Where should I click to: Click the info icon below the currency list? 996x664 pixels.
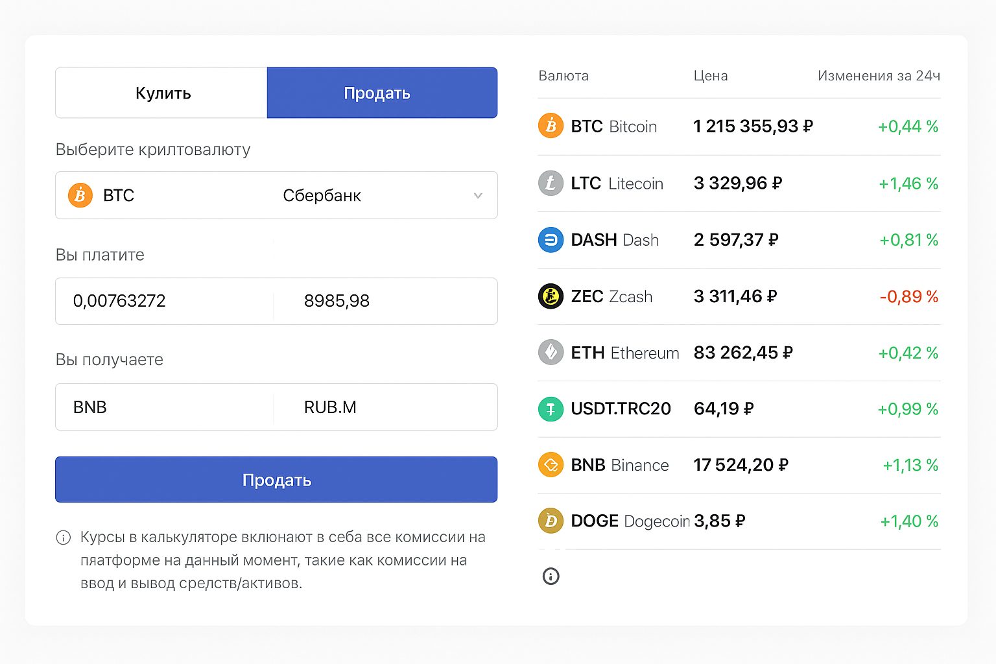tap(551, 576)
